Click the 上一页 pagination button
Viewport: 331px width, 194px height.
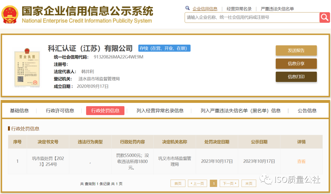(197, 184)
